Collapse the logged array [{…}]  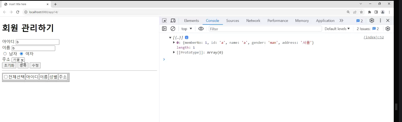[x=170, y=38]
